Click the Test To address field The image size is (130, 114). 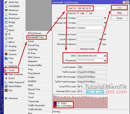coord(92,8)
